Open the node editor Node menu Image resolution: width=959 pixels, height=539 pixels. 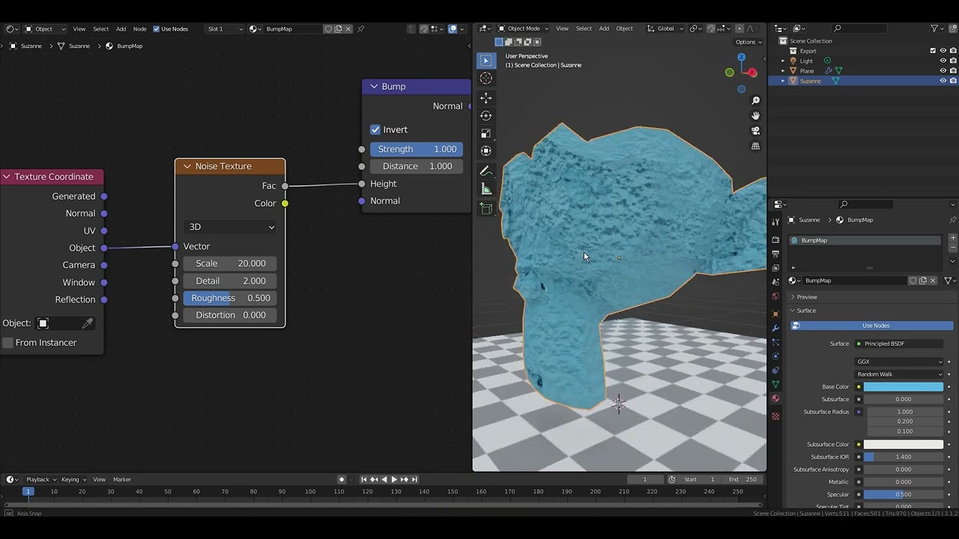point(139,29)
